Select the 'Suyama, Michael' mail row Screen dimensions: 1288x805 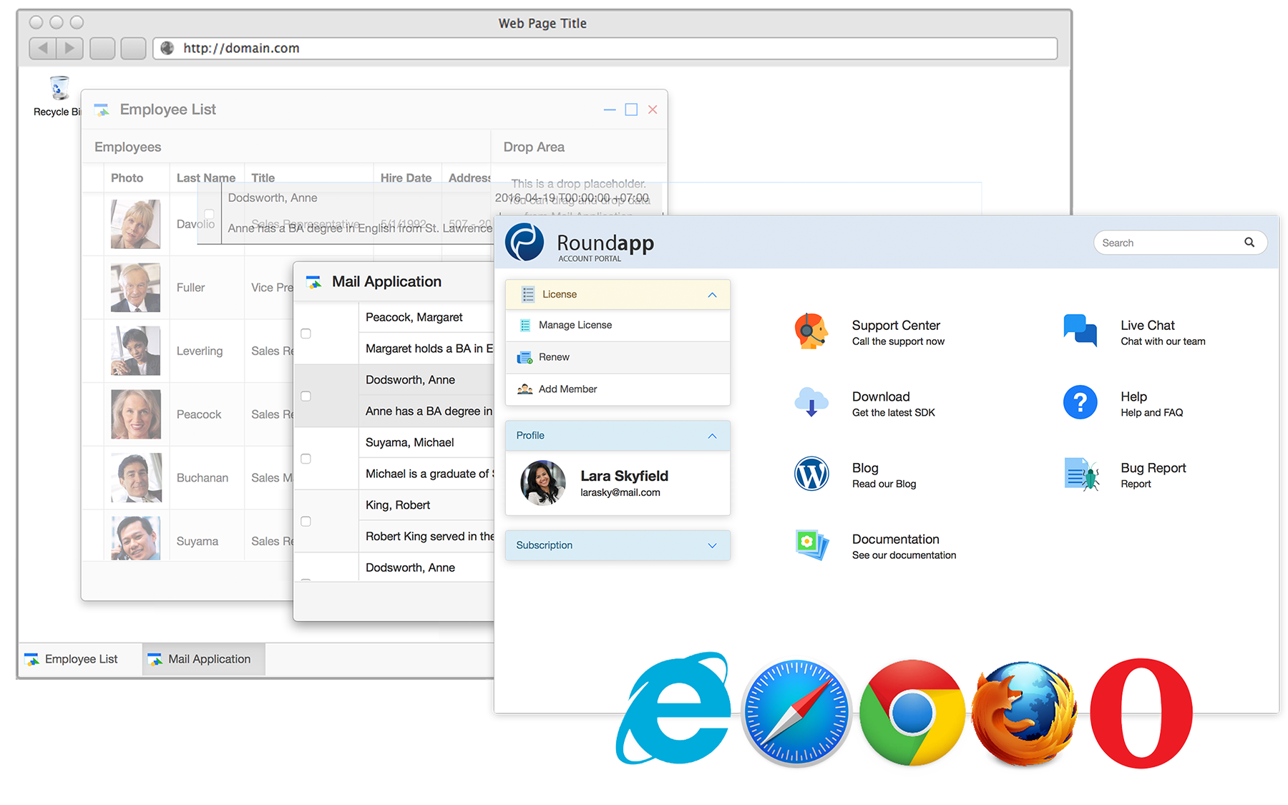tap(394, 458)
